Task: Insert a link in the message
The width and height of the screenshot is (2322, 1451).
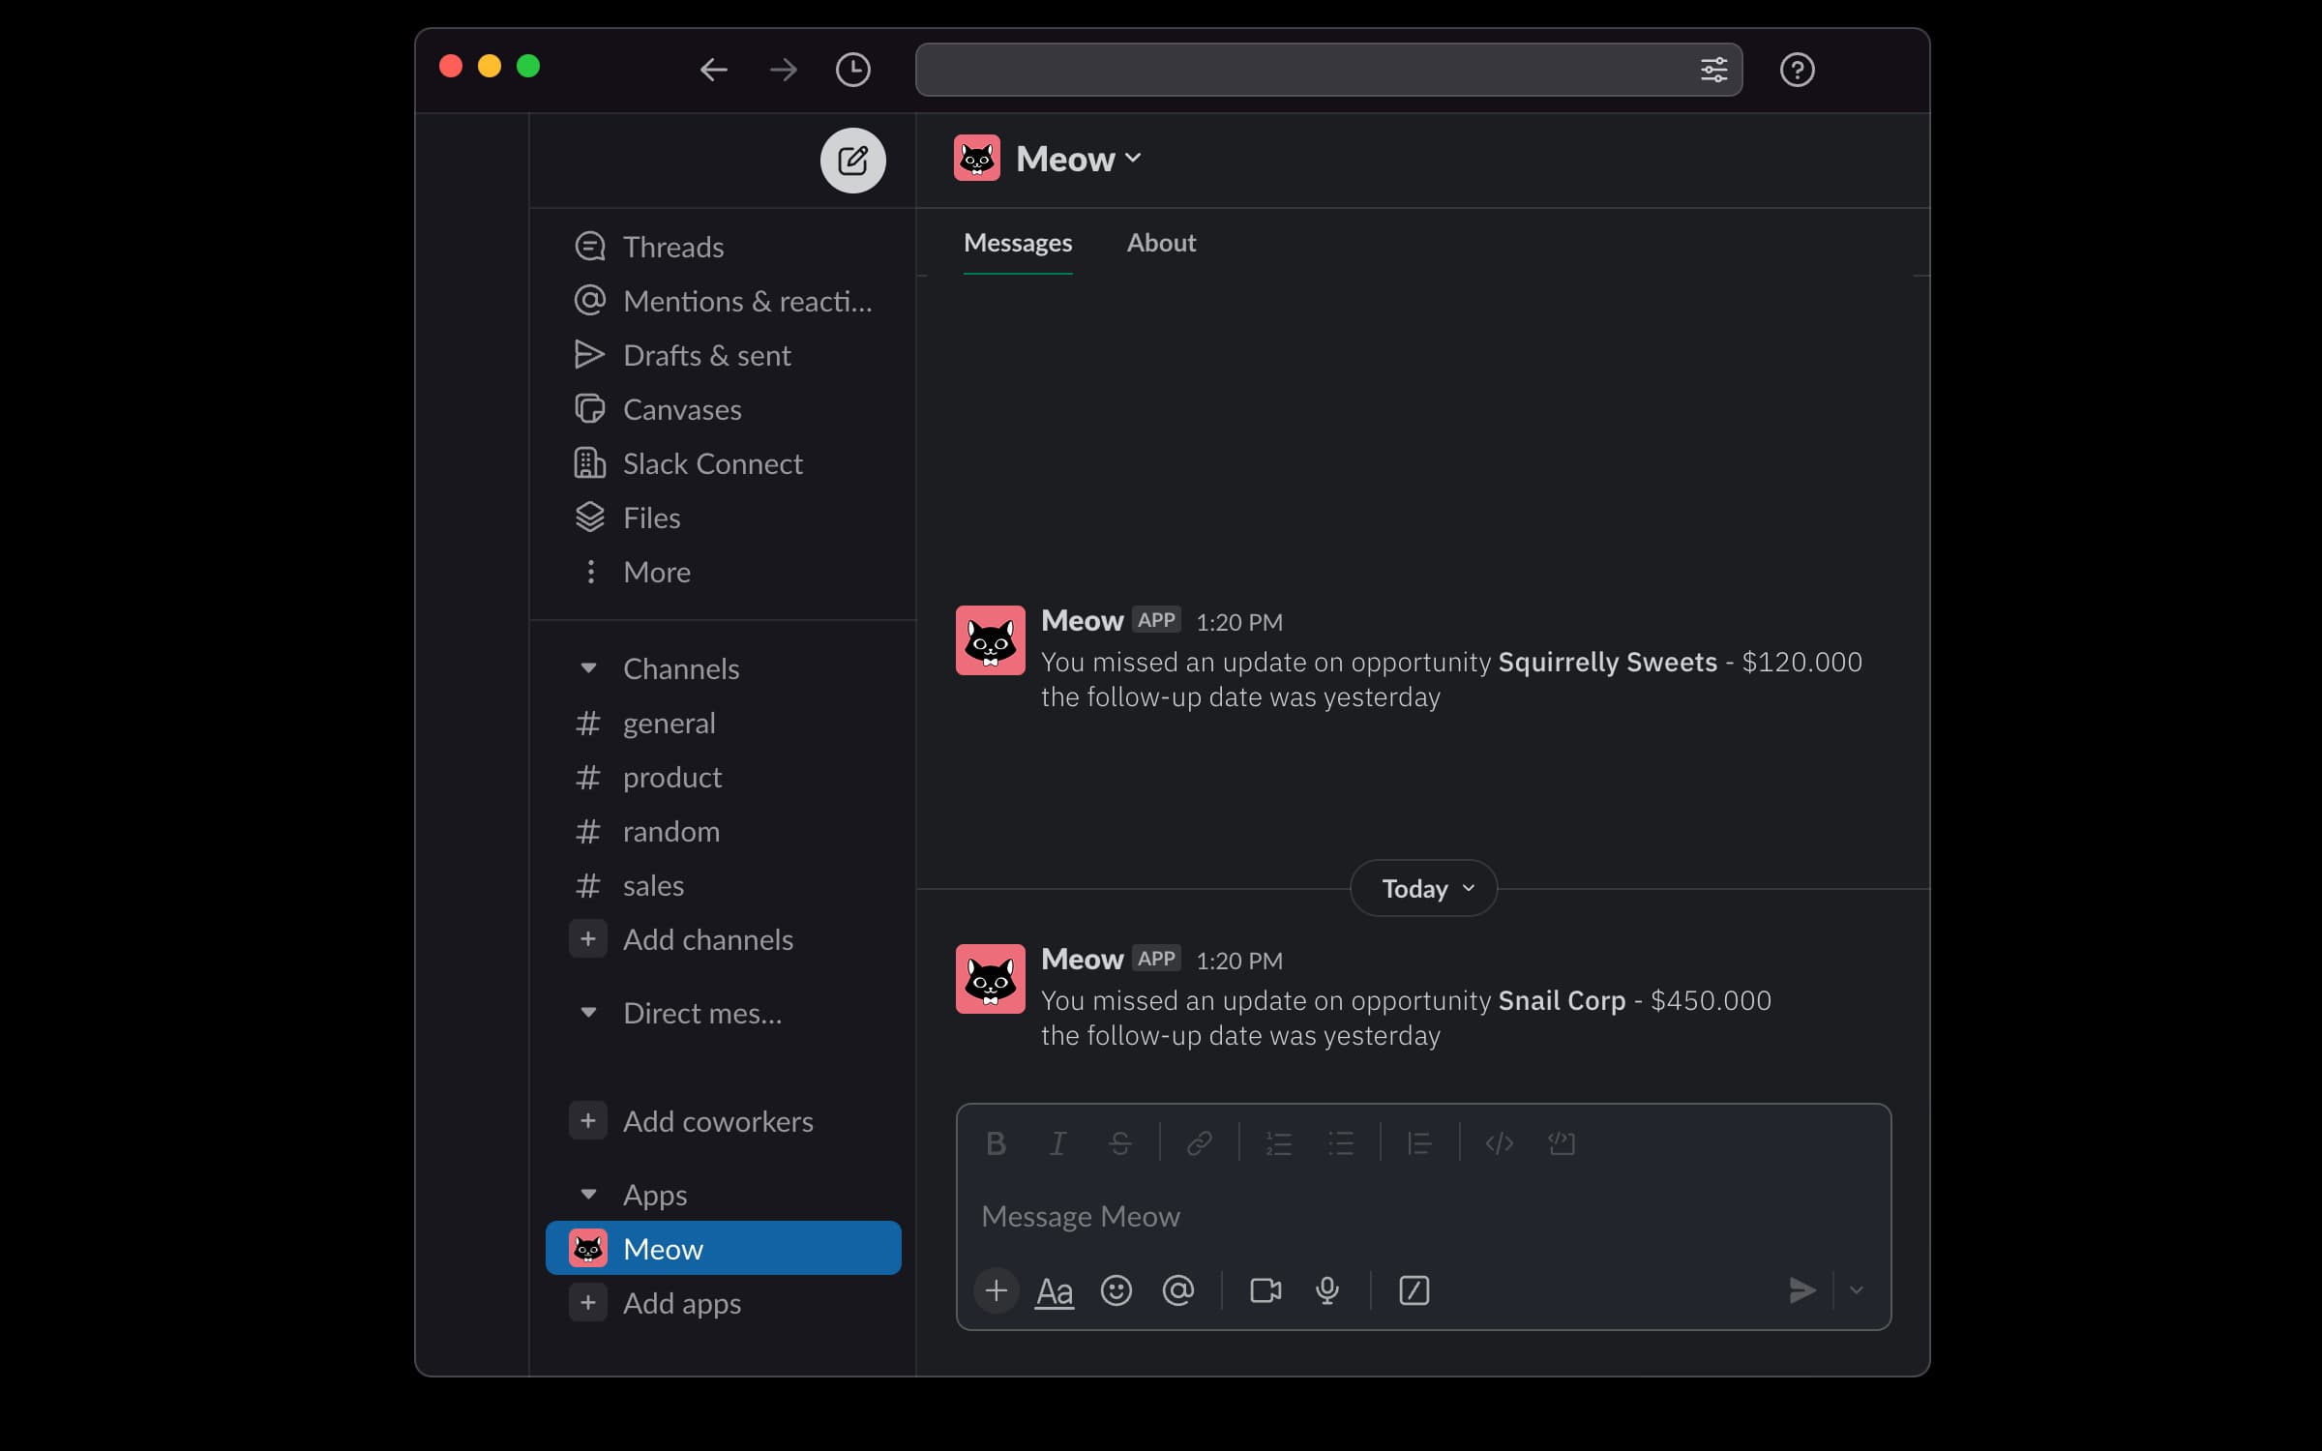Action: (x=1199, y=1143)
